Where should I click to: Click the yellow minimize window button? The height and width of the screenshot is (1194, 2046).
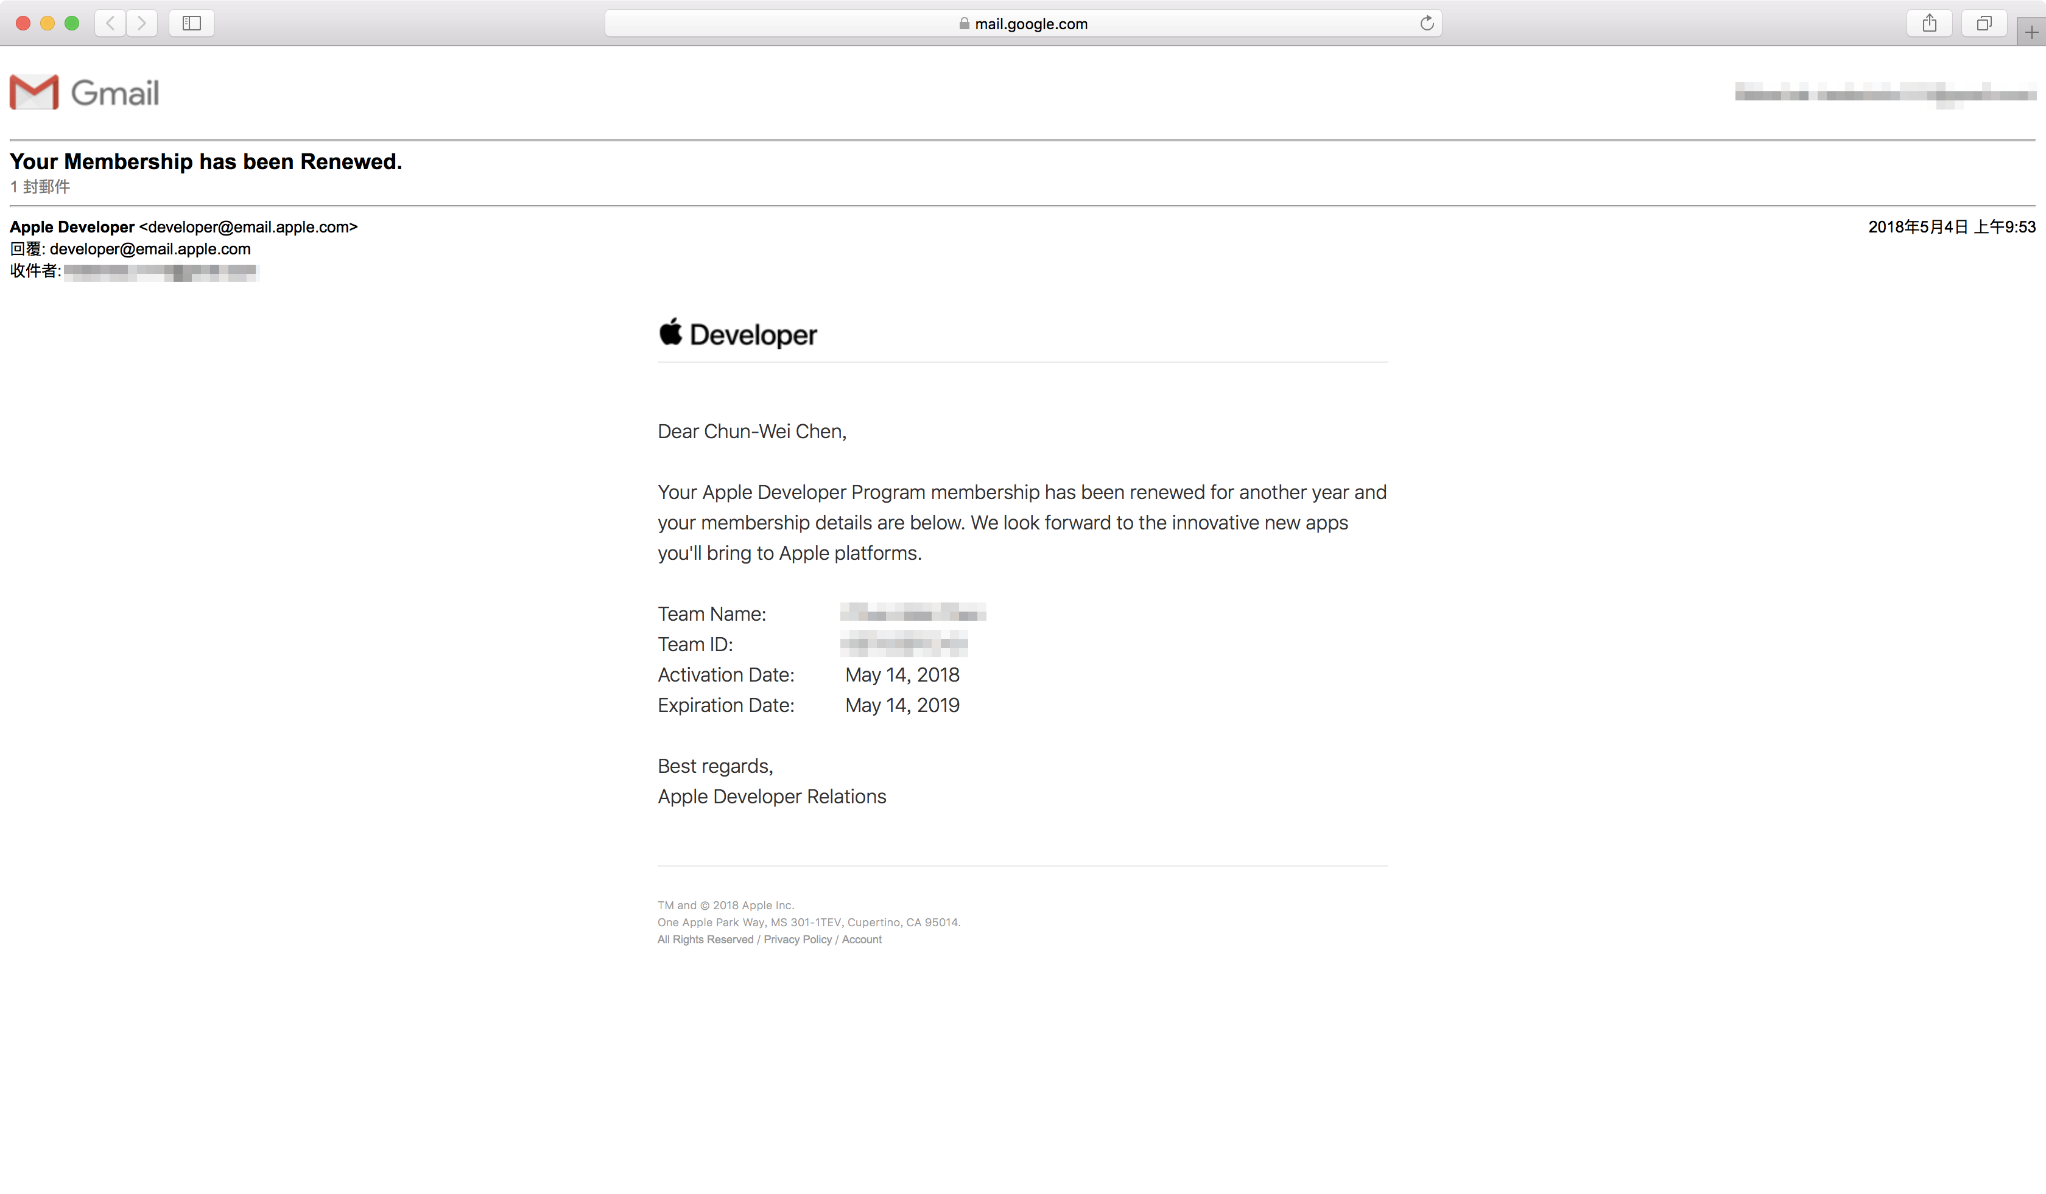click(47, 23)
